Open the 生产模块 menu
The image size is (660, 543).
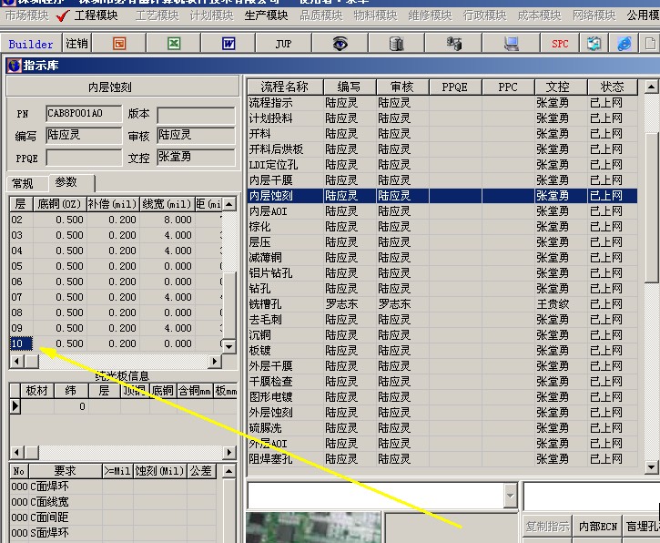pos(266,15)
